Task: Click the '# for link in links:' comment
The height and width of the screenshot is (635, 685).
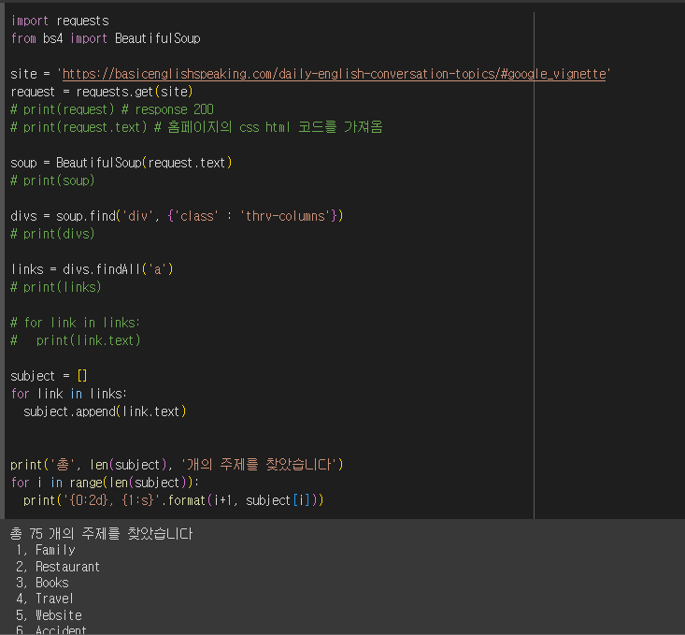Action: [x=75, y=323]
